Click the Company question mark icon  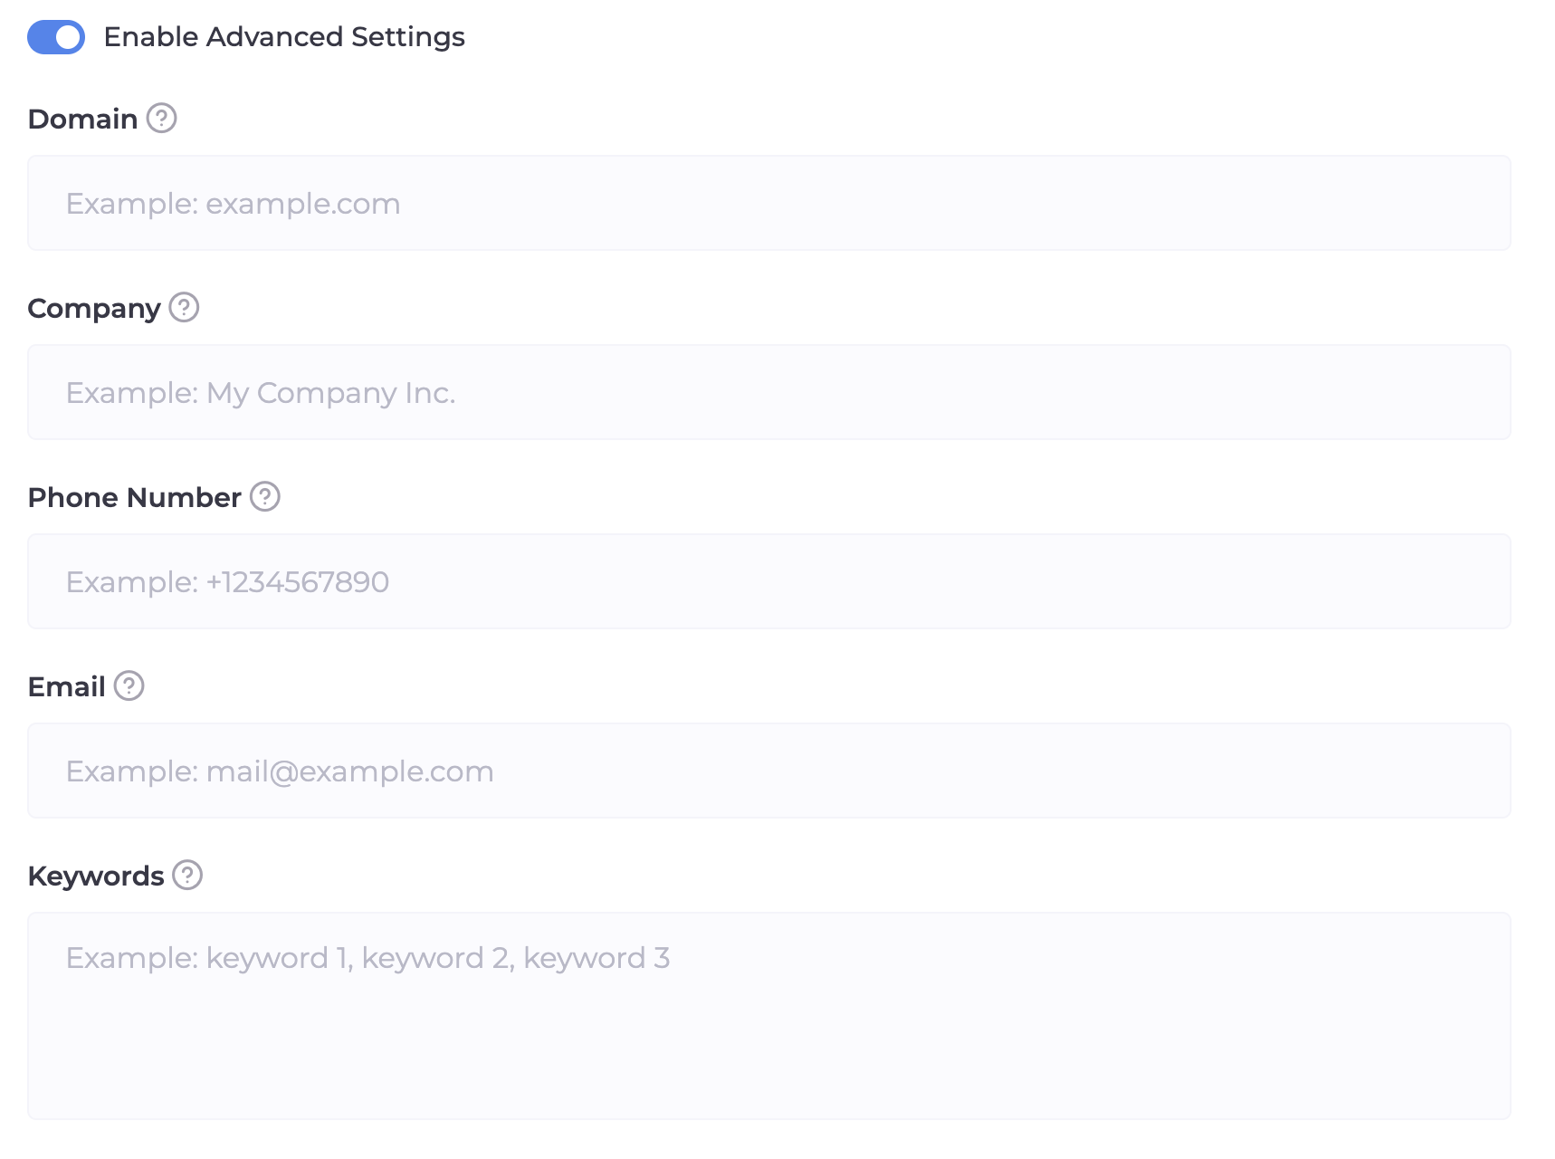(x=184, y=308)
